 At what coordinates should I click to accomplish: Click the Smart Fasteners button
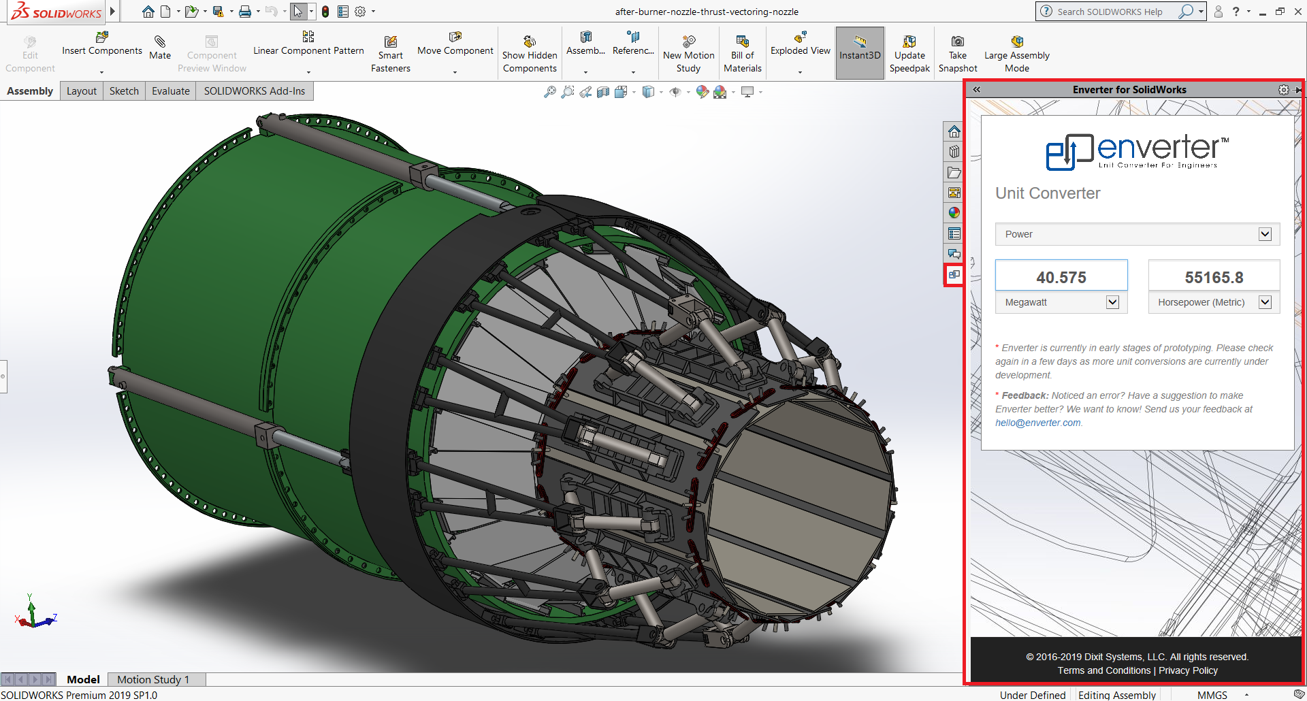(391, 53)
